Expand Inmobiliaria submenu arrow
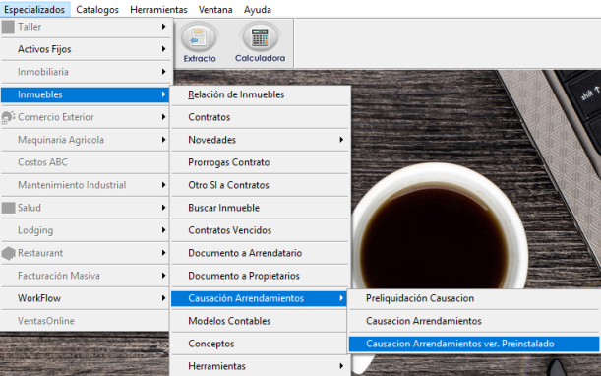Screen dimensions: 601x376 tap(163, 72)
